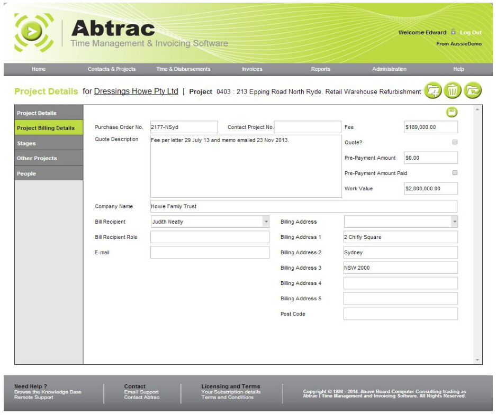Screen dimensions: 496x415
Task: Switch to the Other Projects side tab
Action: coord(49,158)
